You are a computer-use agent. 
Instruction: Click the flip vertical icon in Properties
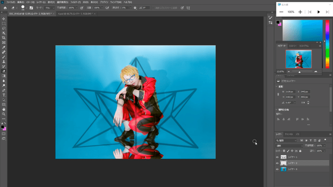[308, 103]
